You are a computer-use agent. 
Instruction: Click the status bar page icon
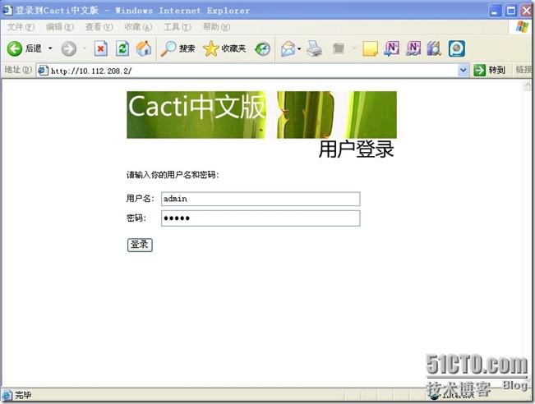pyautogui.click(x=7, y=396)
